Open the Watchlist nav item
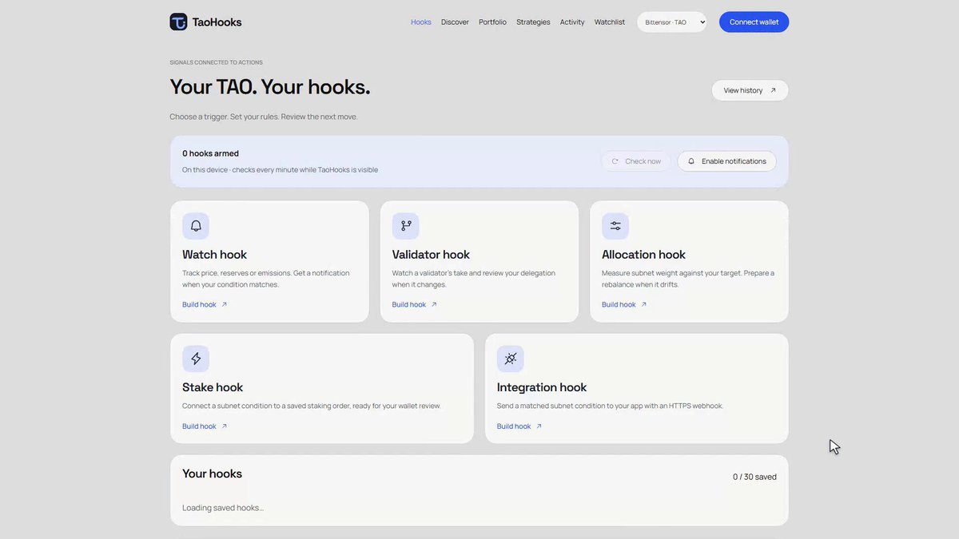959x539 pixels. pos(610,22)
